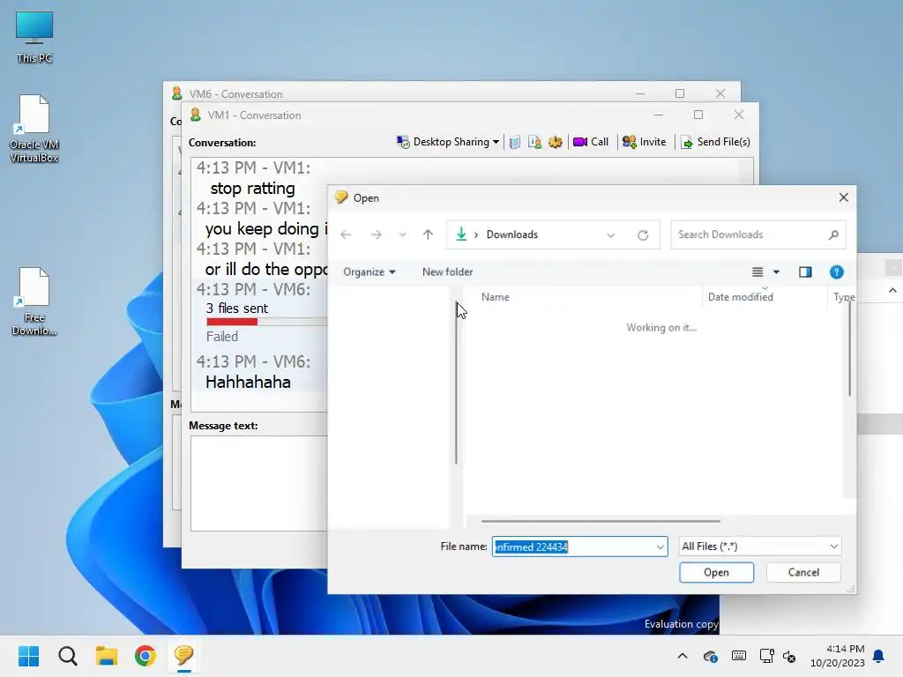Expand the address bar previous locations dropdown
Image resolution: width=903 pixels, height=677 pixels.
[610, 234]
